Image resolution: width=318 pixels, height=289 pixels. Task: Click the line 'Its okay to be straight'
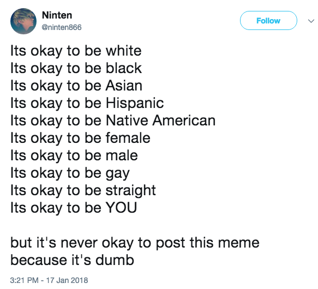[x=83, y=191]
